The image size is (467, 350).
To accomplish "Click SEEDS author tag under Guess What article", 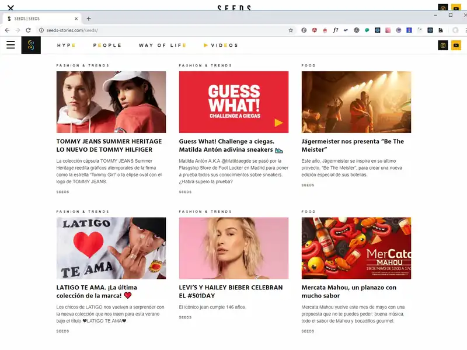I will click(x=185, y=192).
